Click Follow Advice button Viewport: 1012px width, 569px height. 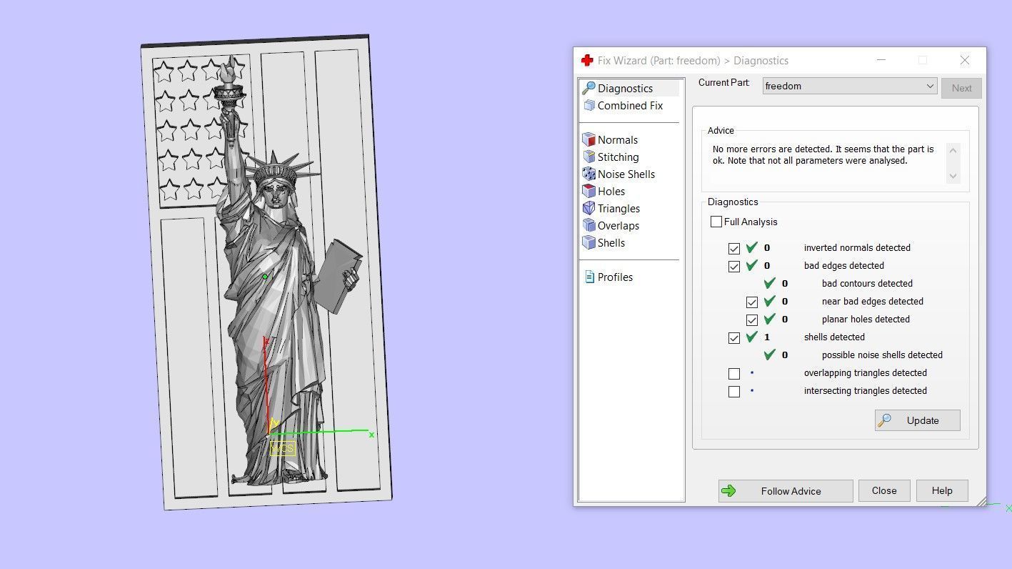click(786, 491)
